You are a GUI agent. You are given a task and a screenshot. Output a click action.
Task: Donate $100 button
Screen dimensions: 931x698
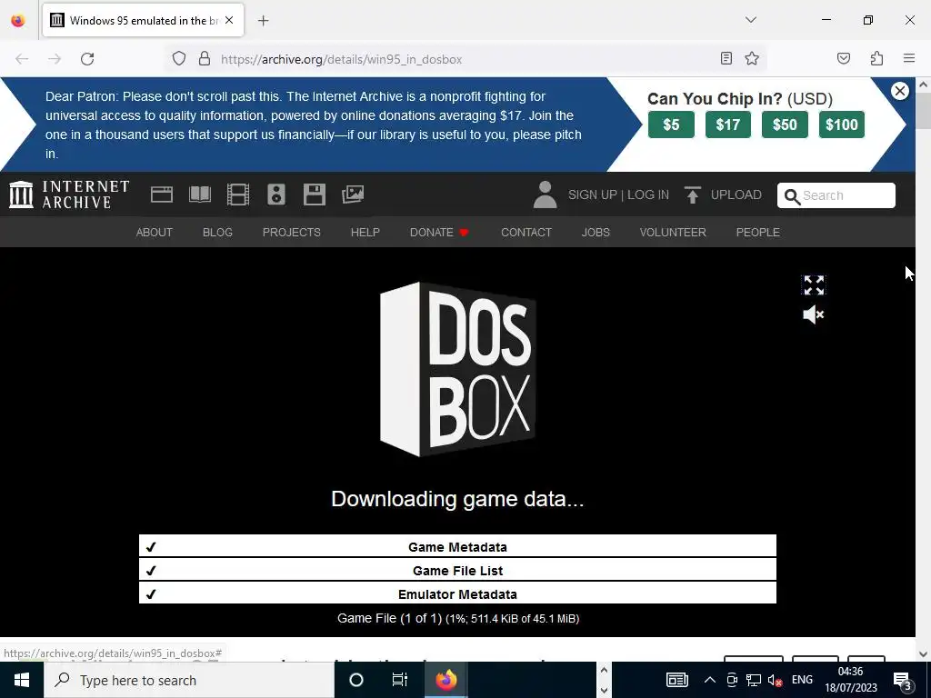point(841,125)
